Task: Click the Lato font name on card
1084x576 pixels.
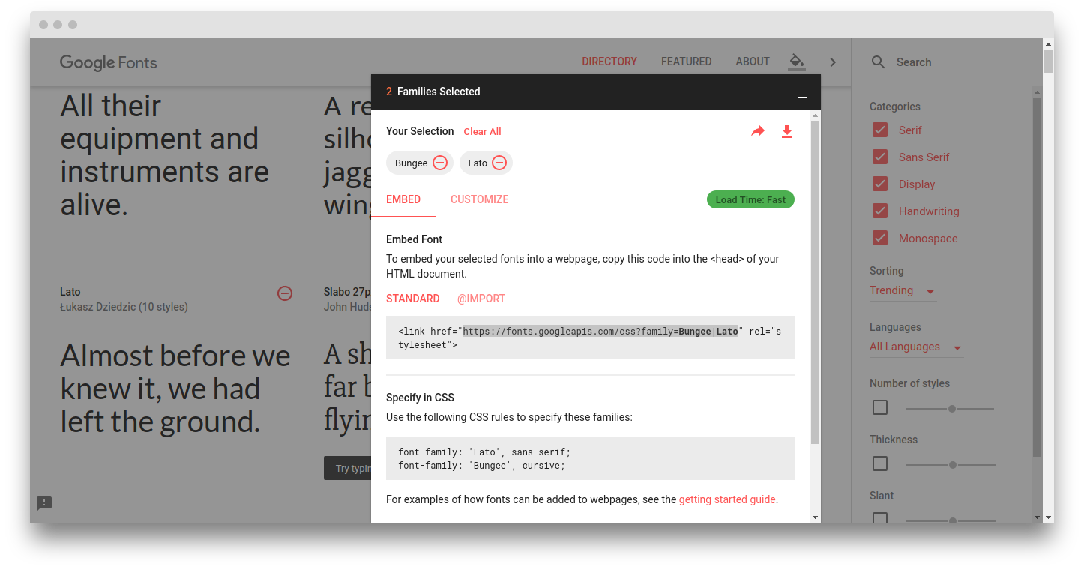Action: tap(70, 292)
